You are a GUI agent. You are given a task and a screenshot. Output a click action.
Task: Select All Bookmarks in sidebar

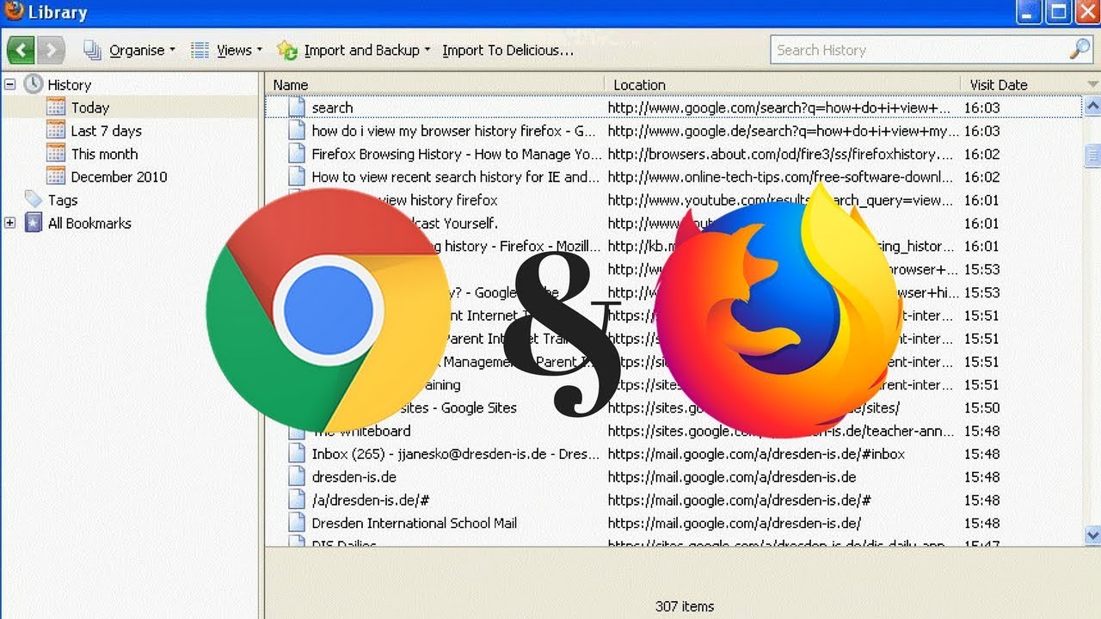pyautogui.click(x=89, y=223)
